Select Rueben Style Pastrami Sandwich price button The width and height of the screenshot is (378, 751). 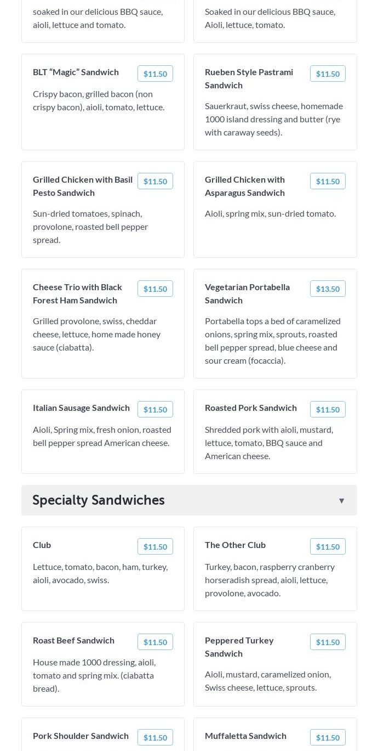click(x=328, y=74)
